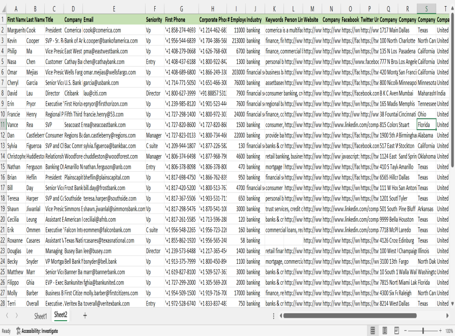Select column G header

click(x=181, y=9)
